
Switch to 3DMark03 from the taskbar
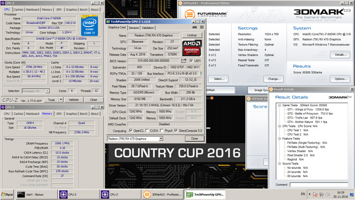162,195
